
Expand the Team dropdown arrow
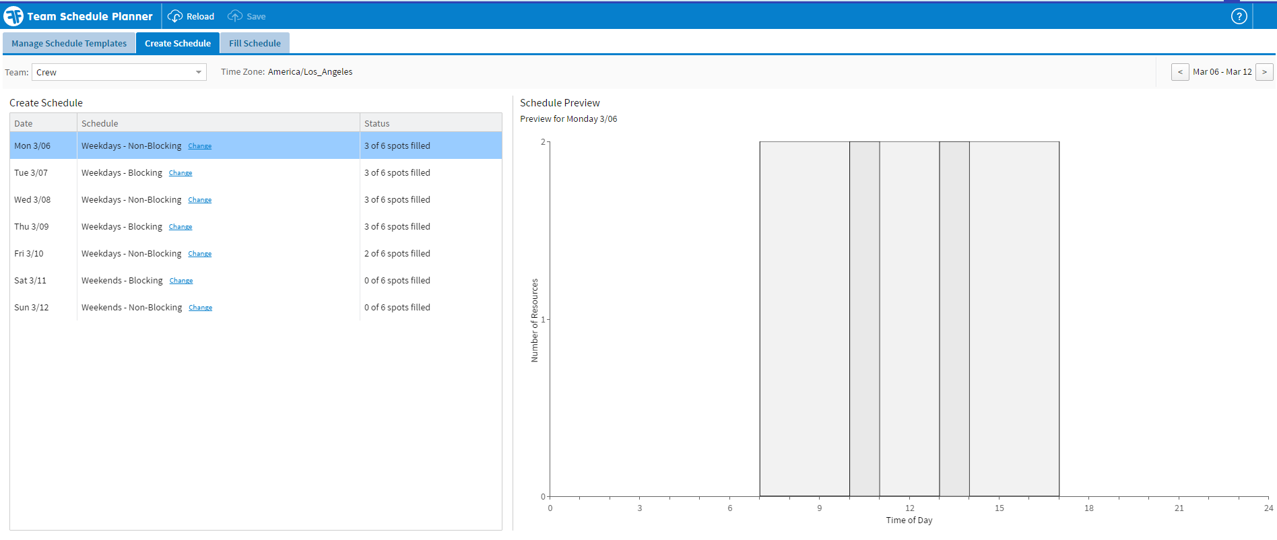coord(199,72)
